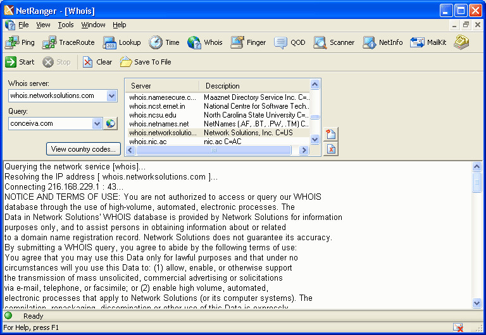Click the NetRanger title bar app icon

[x=9, y=11]
